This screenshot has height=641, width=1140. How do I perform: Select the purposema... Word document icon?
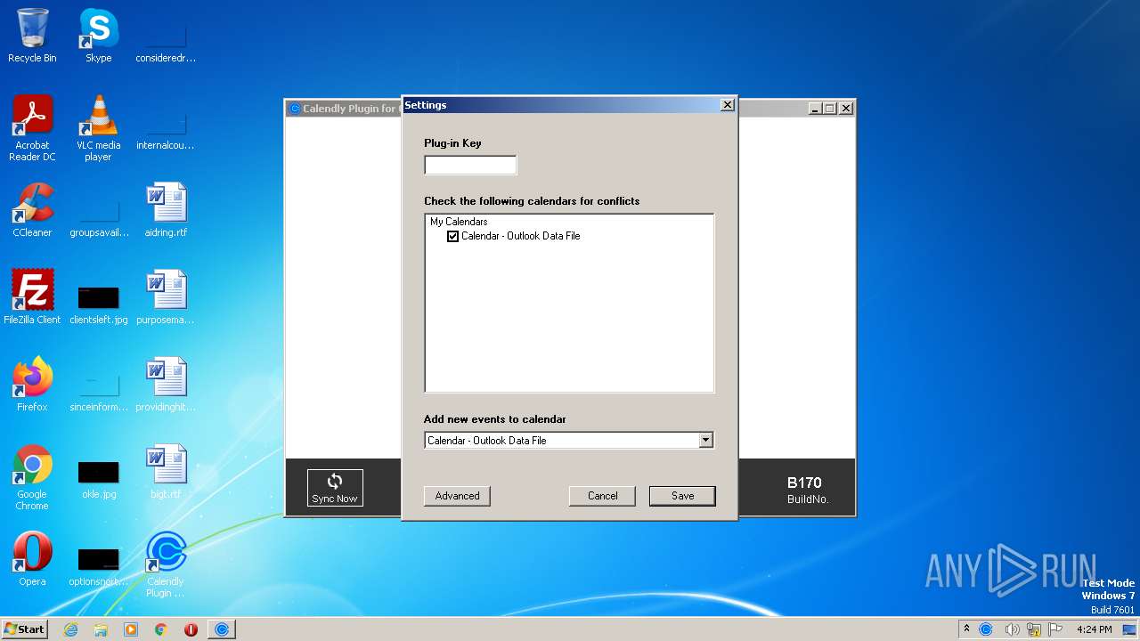166,297
